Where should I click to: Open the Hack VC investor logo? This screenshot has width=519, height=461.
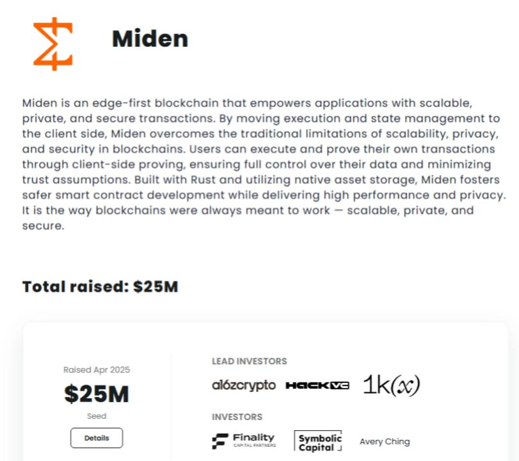[317, 386]
